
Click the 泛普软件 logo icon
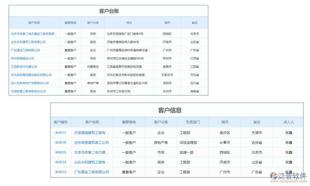273,175
